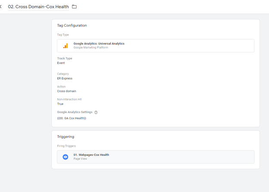Open the '01. Webpages-Cox Health' firing trigger
Viewport: 269px width, 192px height.
click(156, 157)
